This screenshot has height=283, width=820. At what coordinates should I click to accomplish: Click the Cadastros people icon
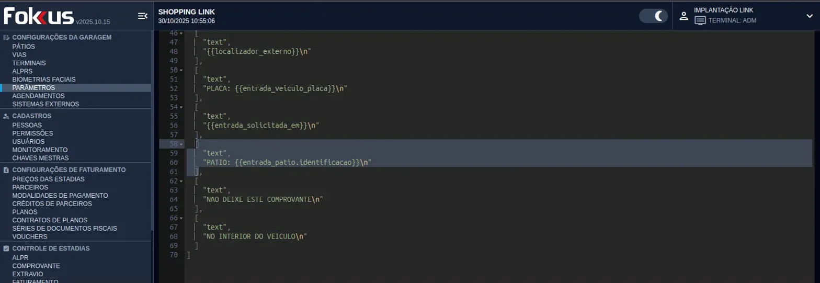coord(6,116)
